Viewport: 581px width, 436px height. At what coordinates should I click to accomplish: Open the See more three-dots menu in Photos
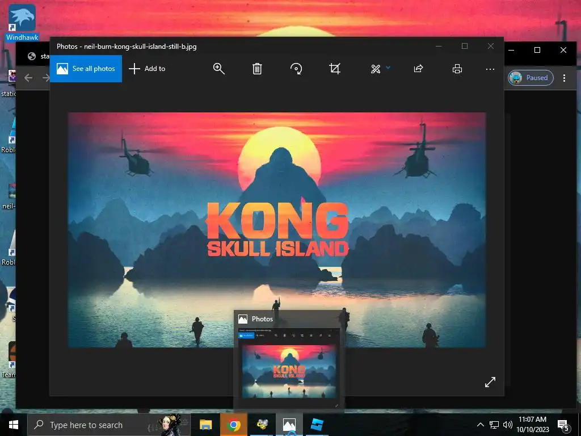coord(490,69)
